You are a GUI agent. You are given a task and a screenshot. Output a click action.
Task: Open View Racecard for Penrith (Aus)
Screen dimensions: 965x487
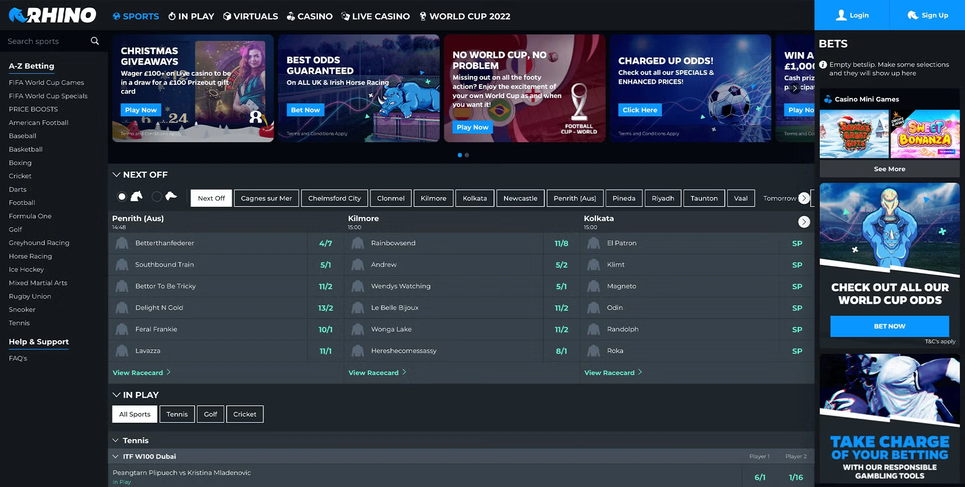(x=142, y=373)
